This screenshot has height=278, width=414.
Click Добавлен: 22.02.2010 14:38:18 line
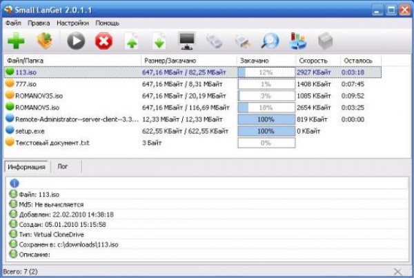[66, 215]
